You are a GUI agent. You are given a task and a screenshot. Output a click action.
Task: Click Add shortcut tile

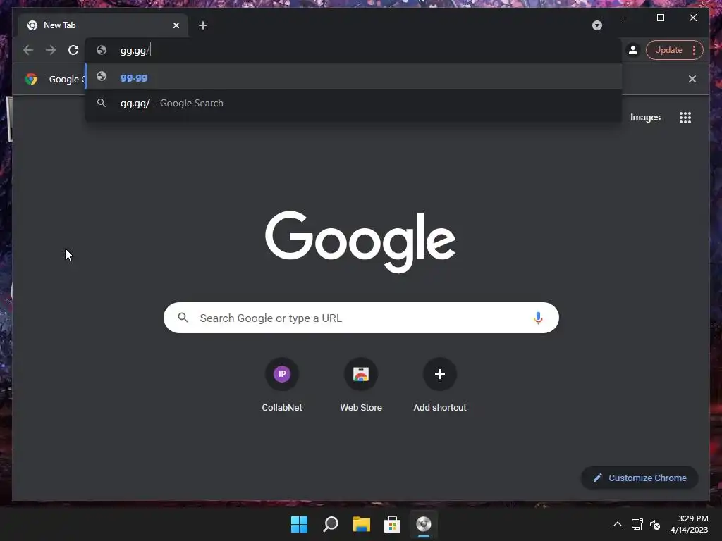click(440, 385)
